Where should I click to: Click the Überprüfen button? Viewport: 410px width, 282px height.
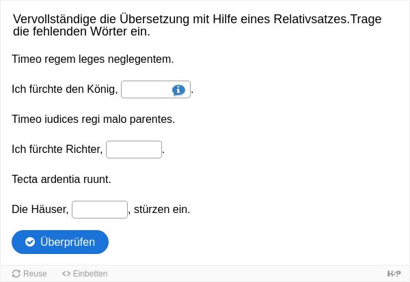[x=60, y=242]
